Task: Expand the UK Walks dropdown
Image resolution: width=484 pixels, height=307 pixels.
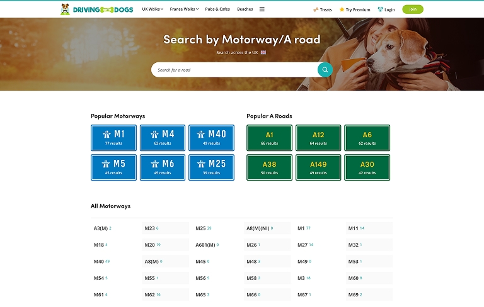Action: pos(153,9)
